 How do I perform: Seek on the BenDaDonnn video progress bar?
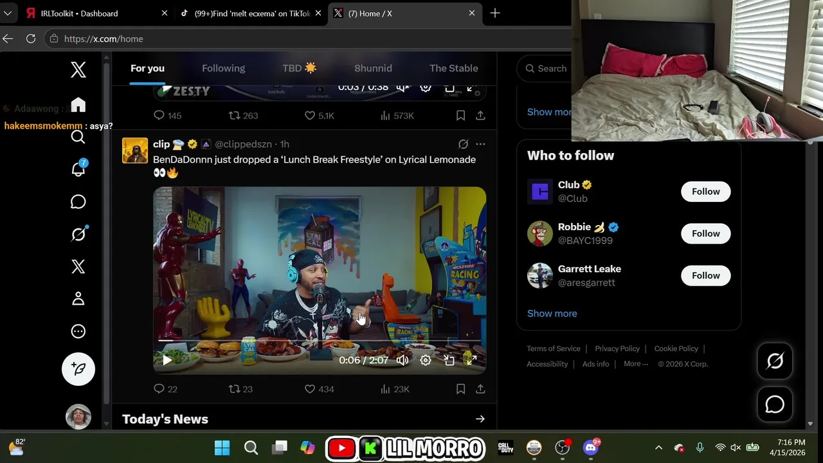(x=320, y=340)
